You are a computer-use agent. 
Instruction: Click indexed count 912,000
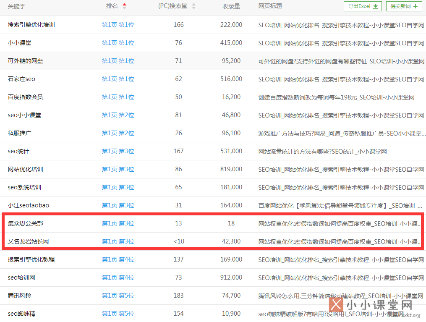[x=231, y=277]
